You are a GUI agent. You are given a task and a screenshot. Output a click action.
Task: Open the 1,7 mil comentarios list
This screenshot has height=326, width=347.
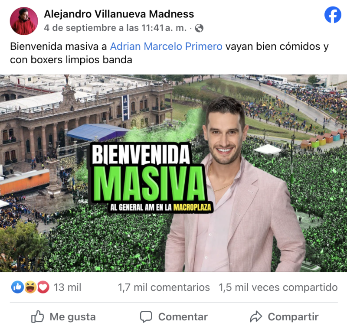[x=164, y=287]
